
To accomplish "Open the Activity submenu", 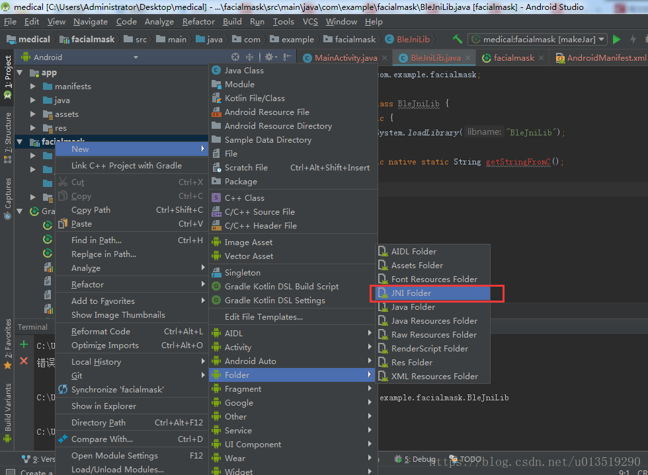I will 294,347.
